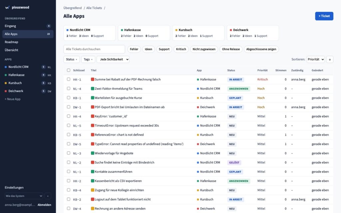Open the Wie das System theme dropdown

click(x=24, y=196)
